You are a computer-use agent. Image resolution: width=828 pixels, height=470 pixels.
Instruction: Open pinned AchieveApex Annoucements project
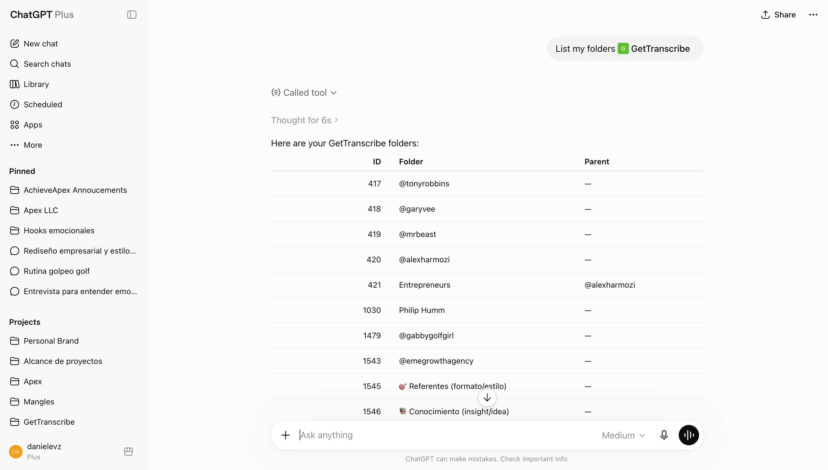point(73,190)
